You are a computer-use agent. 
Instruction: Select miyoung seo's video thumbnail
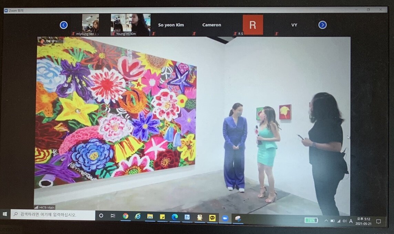tap(91, 25)
